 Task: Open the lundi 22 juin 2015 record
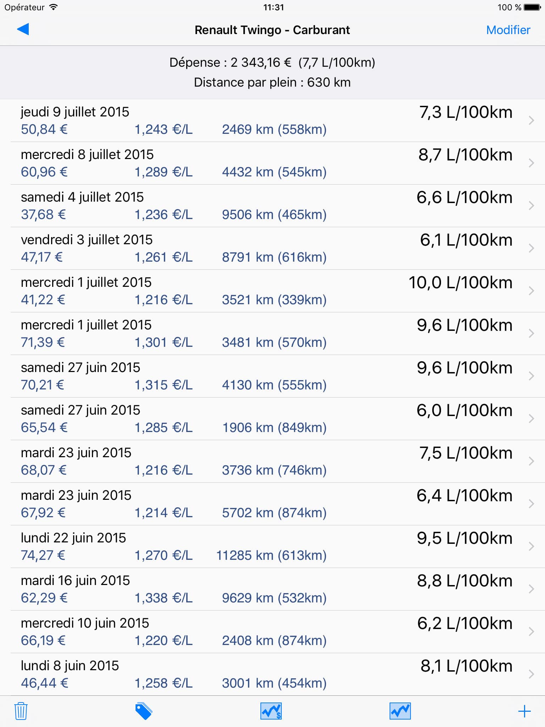point(272,547)
